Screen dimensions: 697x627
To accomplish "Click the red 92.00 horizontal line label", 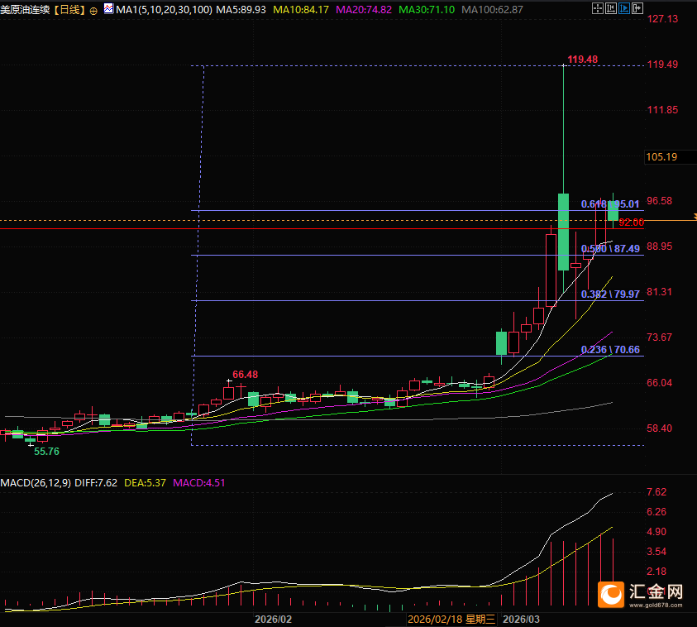I will [x=631, y=223].
